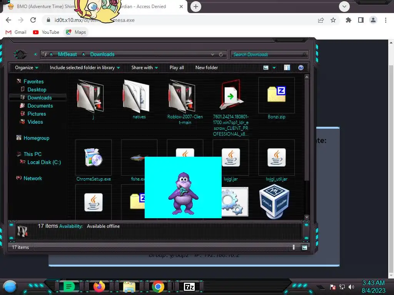Toggle Chrome side panel
This screenshot has height=295, width=394.
point(361,20)
